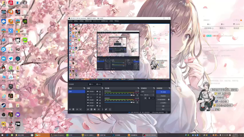Pop out the Scene Transitions dock panel
Viewport: 244px width, 137px height.
click(154, 88)
